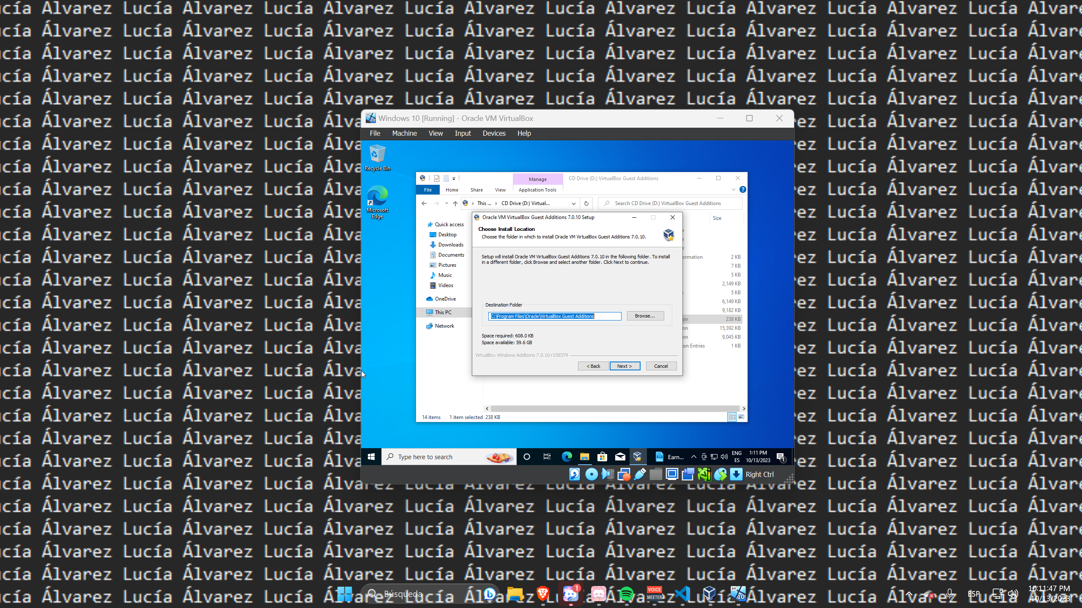Viewport: 1082px width, 608px height.
Task: Switch to large thumbnails view in Explorer status bar
Action: pos(741,417)
